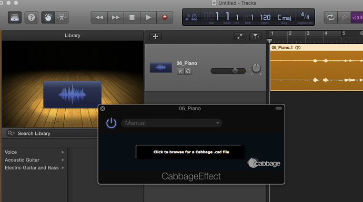This screenshot has width=363, height=202.
Task: Toggle the CabbageEffect plugin power button
Action: 111,123
